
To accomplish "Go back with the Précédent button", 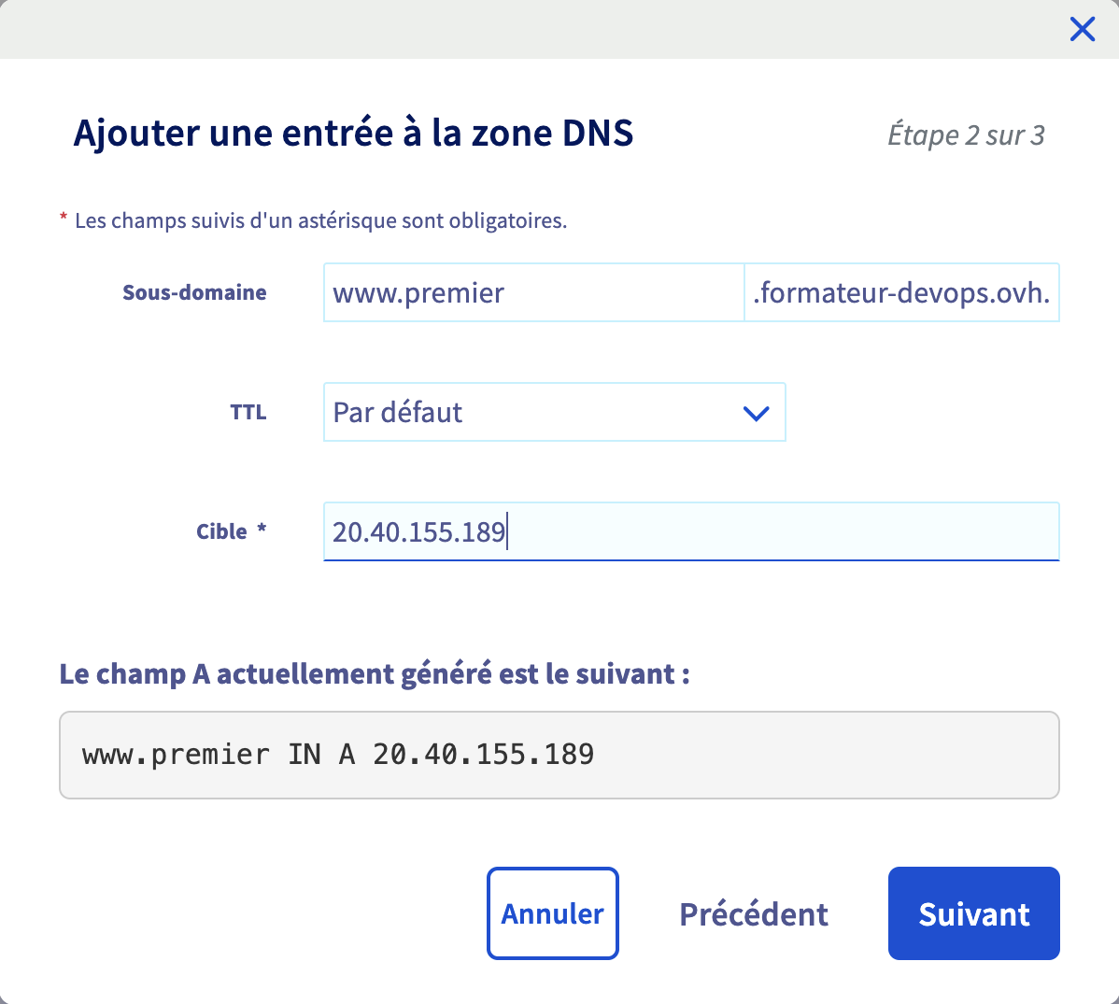I will 754,914.
